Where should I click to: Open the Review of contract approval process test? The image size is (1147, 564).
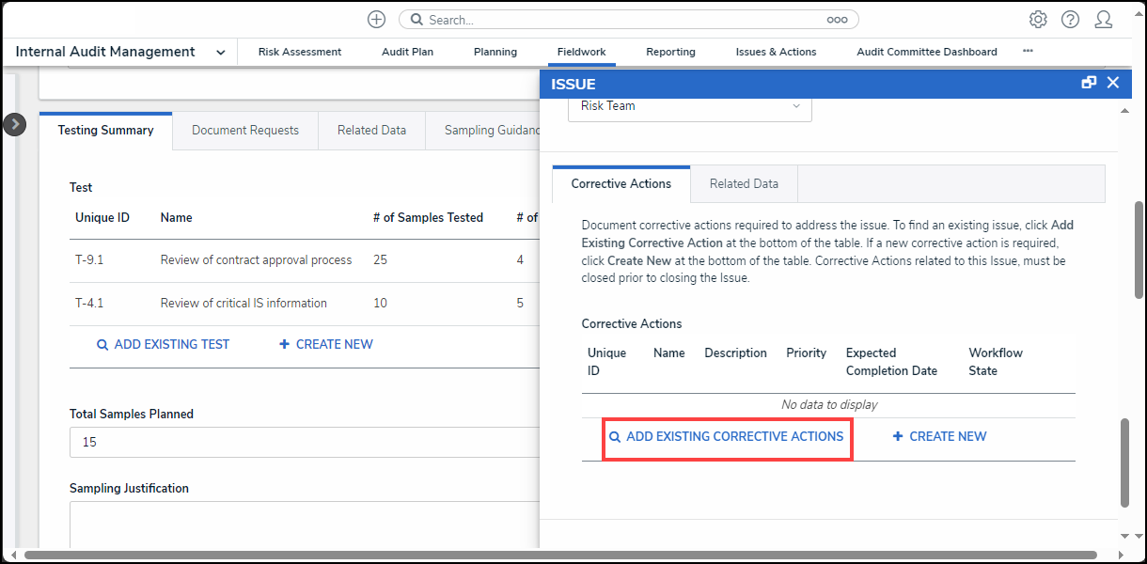256,260
